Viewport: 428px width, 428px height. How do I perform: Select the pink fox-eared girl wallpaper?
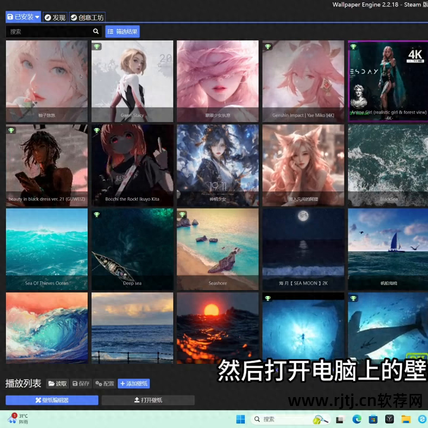click(303, 165)
